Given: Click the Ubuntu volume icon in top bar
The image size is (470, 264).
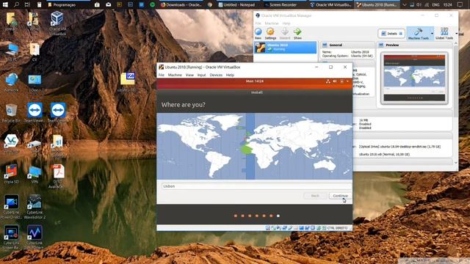Looking at the screenshot, I should coord(335,81).
